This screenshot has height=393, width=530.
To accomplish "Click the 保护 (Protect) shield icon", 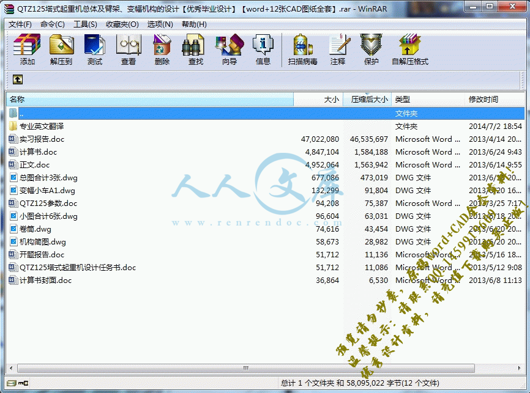I will click(371, 44).
